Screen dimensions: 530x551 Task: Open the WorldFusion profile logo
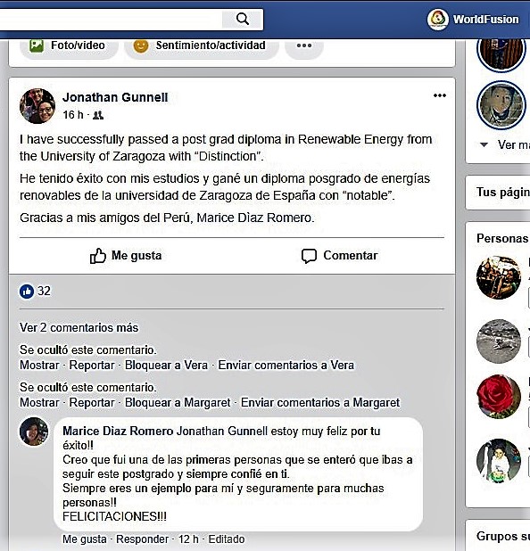coord(437,20)
